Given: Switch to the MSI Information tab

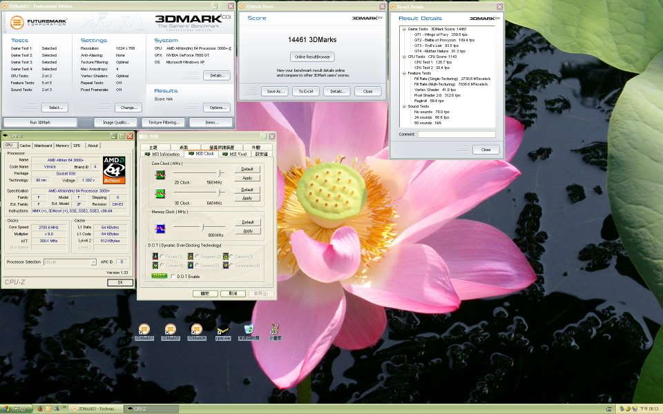Looking at the screenshot, I should click(161, 154).
